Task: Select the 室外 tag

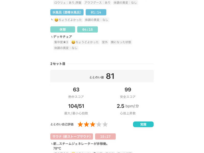Action: (x=105, y=42)
